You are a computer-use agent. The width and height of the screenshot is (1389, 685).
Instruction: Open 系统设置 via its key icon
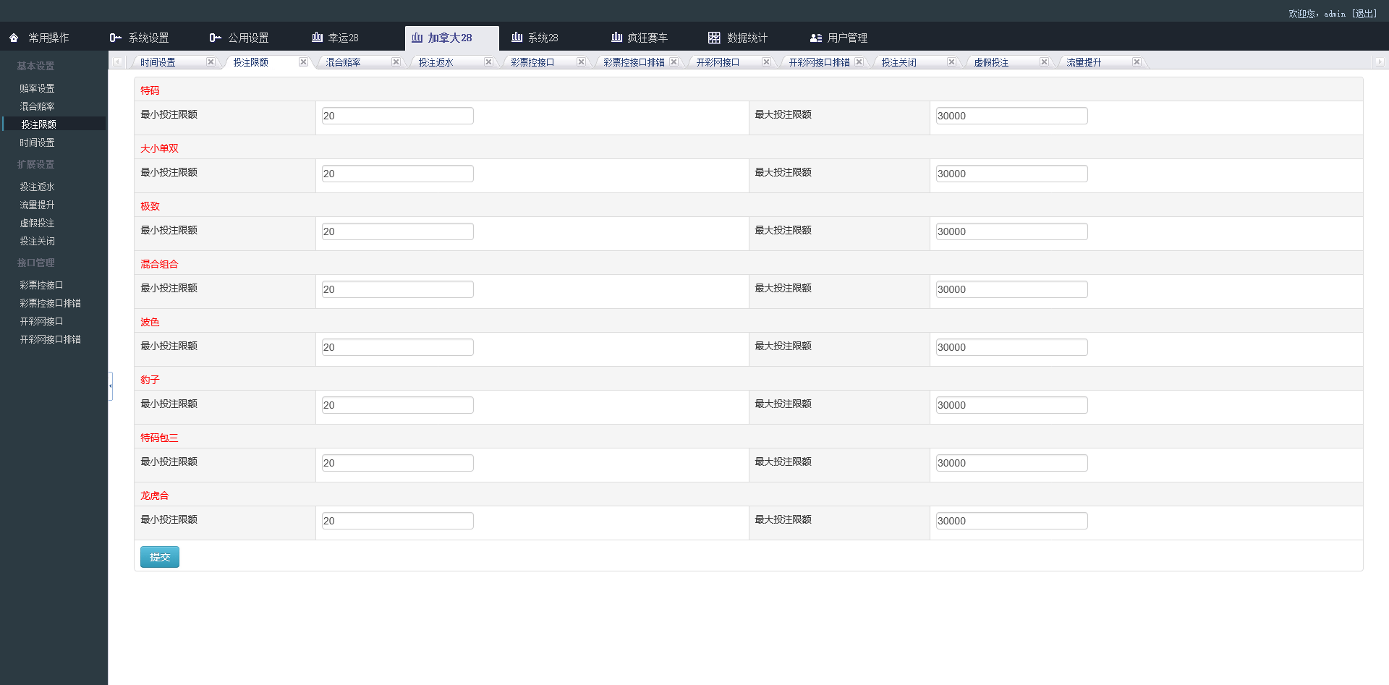click(115, 37)
